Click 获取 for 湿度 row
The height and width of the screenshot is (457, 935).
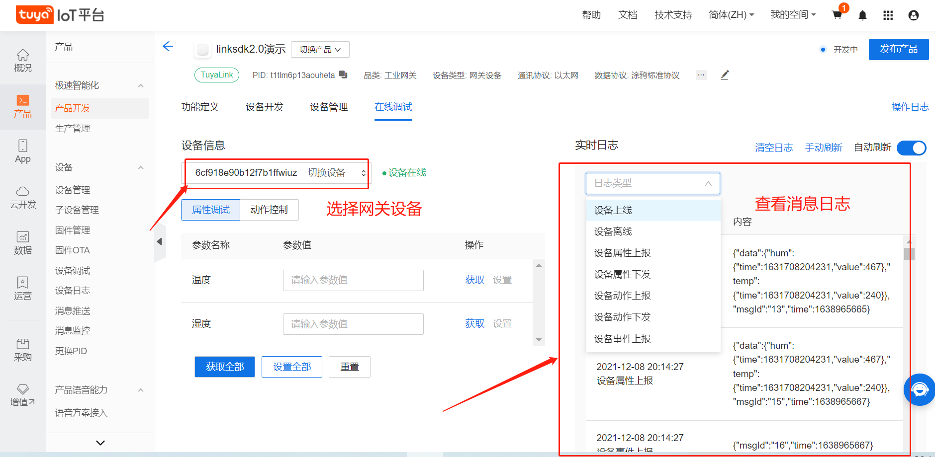click(x=474, y=323)
